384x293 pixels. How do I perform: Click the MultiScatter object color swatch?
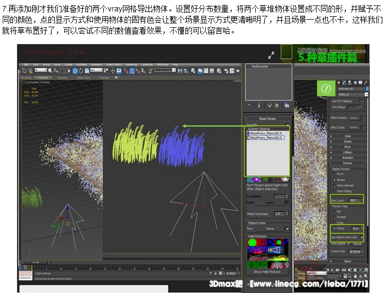pyautogui.click(x=367, y=89)
